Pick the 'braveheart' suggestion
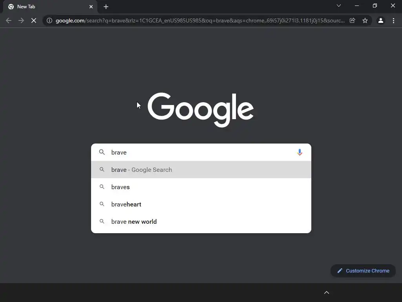 pos(201,204)
